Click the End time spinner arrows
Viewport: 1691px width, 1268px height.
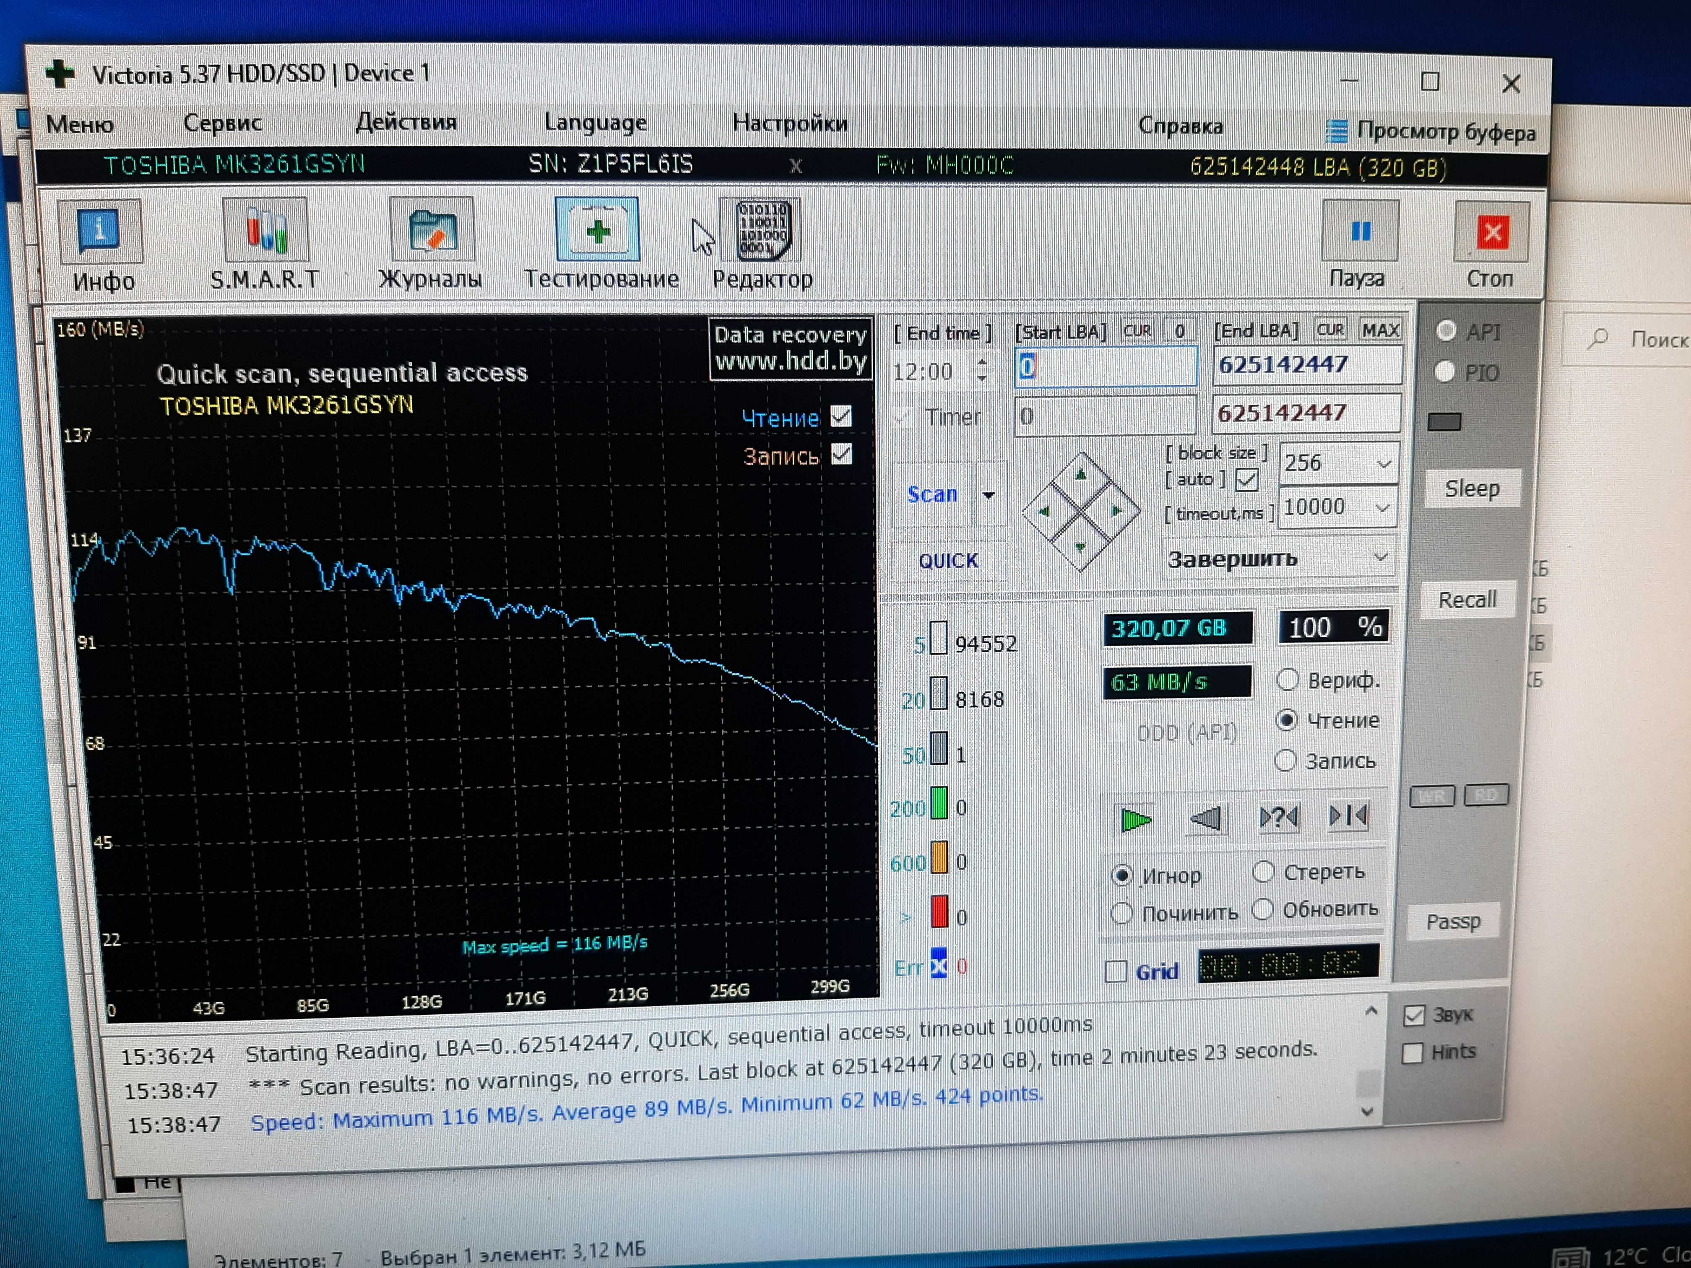[x=982, y=371]
